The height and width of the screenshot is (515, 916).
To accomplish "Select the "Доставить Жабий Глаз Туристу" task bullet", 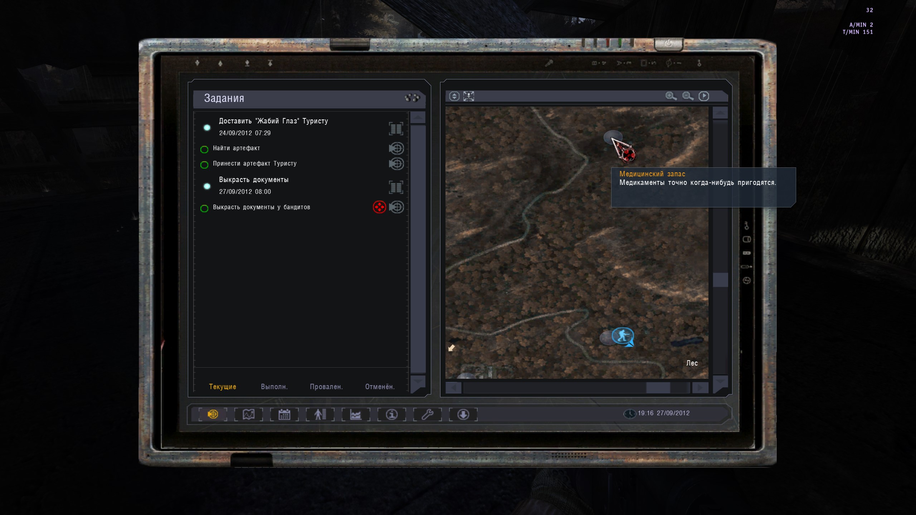I will pos(207,127).
